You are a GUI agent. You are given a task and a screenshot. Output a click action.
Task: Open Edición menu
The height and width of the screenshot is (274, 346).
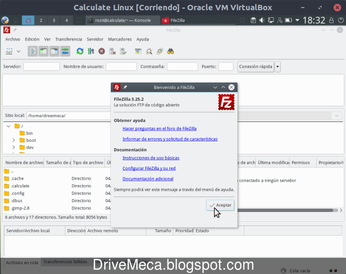(32, 39)
